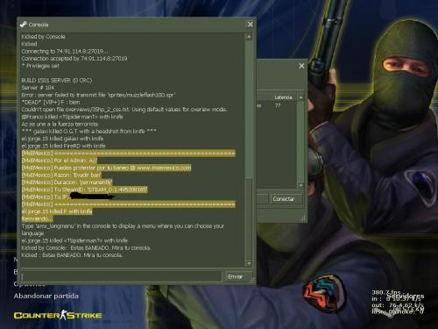The height and width of the screenshot is (329, 438).
Task: Click the server browser resize grip
Action: tap(303, 218)
